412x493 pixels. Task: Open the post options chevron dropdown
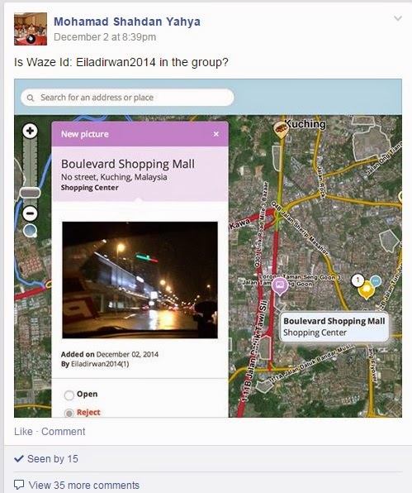398,18
